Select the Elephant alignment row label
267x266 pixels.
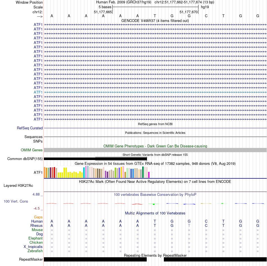pos(35,238)
